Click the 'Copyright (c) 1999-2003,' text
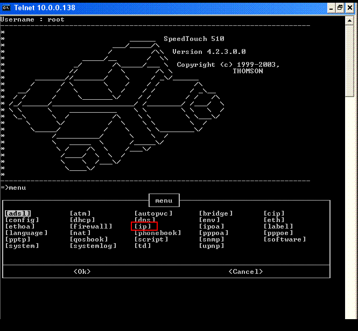358x331 pixels. click(x=228, y=65)
